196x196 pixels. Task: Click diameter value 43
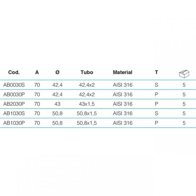pos(57,104)
